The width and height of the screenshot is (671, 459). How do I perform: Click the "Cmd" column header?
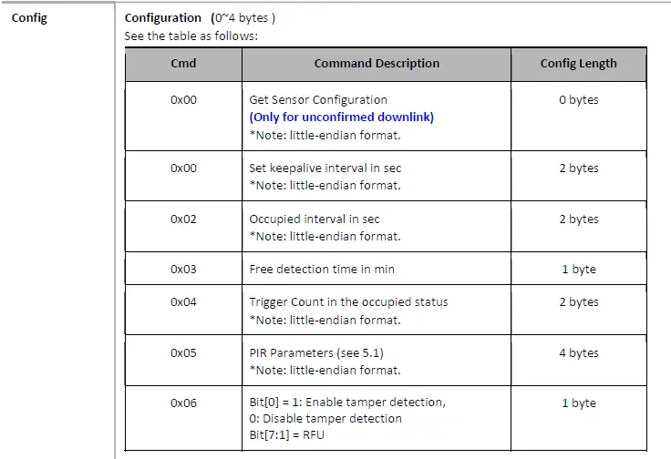183,64
